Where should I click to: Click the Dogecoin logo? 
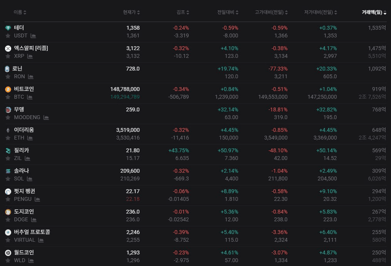[x=8, y=212]
